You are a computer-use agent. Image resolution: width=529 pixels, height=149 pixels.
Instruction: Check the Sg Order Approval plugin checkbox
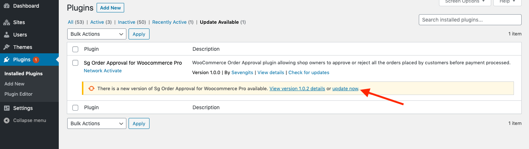(75, 63)
